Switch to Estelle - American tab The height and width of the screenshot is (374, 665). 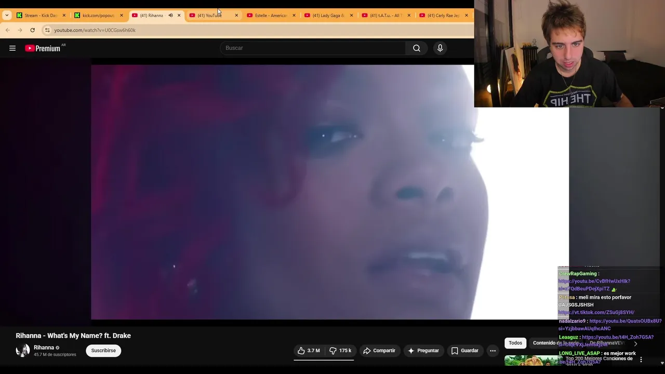(270, 15)
